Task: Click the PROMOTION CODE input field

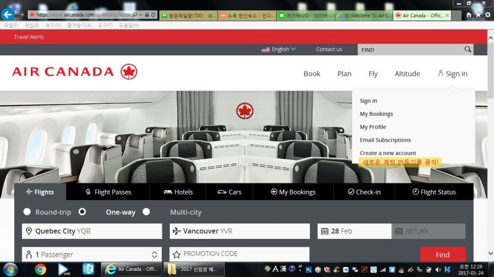Action: [240, 254]
